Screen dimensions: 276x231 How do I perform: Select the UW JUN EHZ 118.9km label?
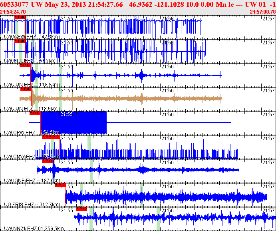pos(31,85)
